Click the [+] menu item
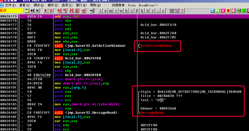Viewport: 249px width, 131px height. coord(107,5)
